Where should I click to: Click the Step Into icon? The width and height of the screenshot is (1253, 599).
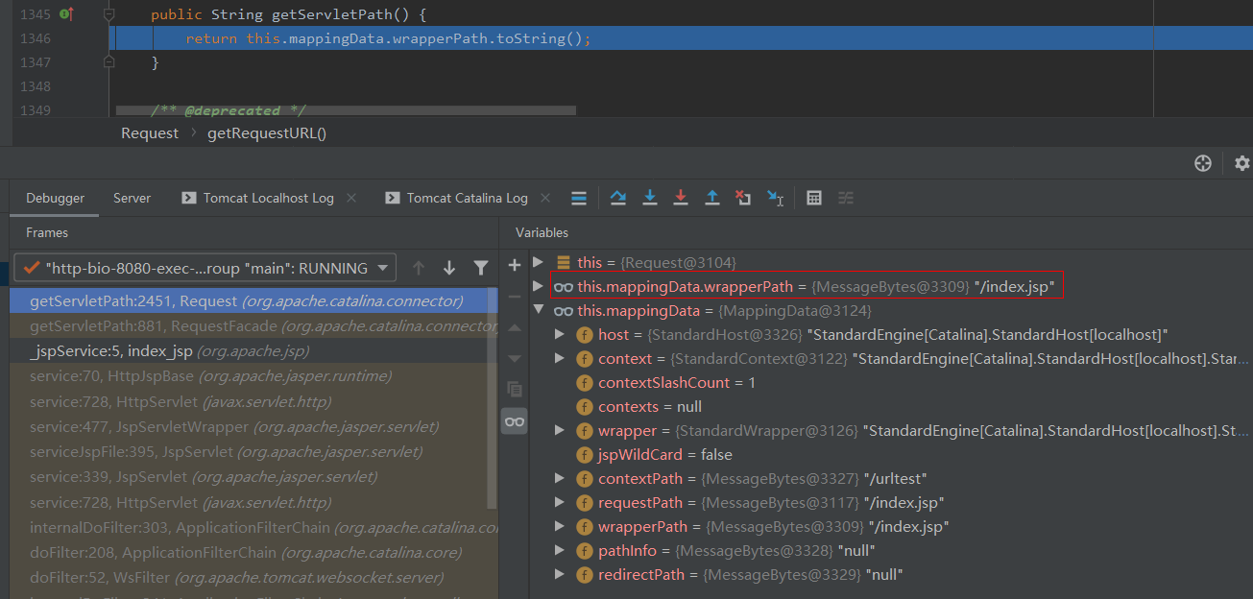click(x=650, y=198)
